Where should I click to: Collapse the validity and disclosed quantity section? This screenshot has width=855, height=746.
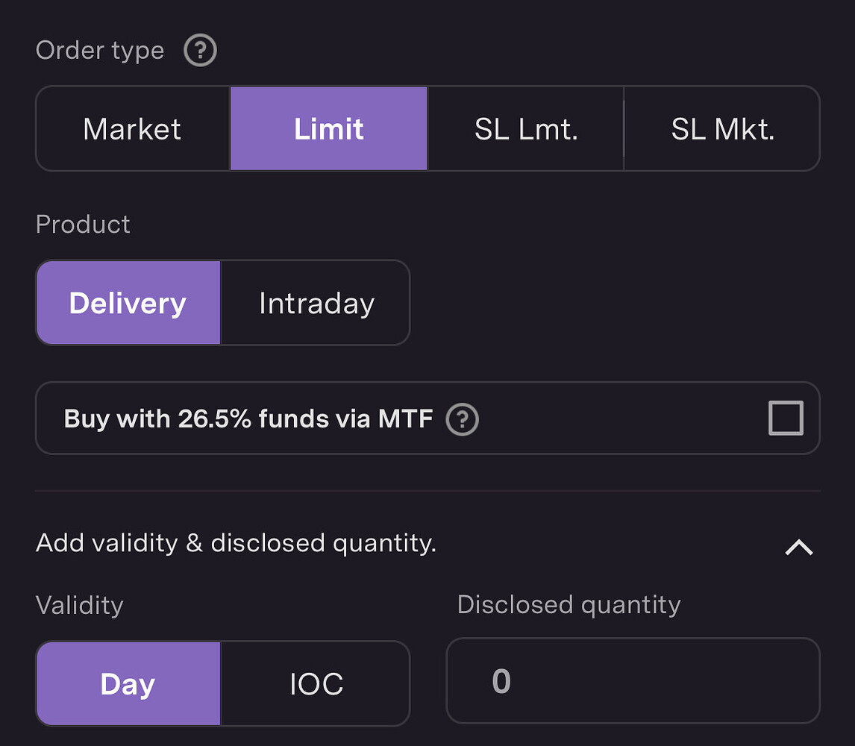pyautogui.click(x=798, y=547)
